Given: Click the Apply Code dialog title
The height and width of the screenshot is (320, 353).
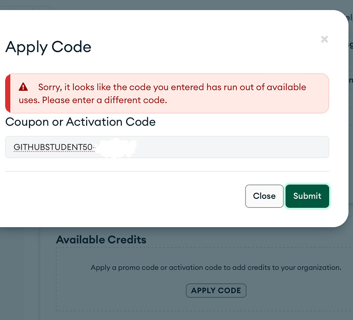Looking at the screenshot, I should click(x=48, y=47).
